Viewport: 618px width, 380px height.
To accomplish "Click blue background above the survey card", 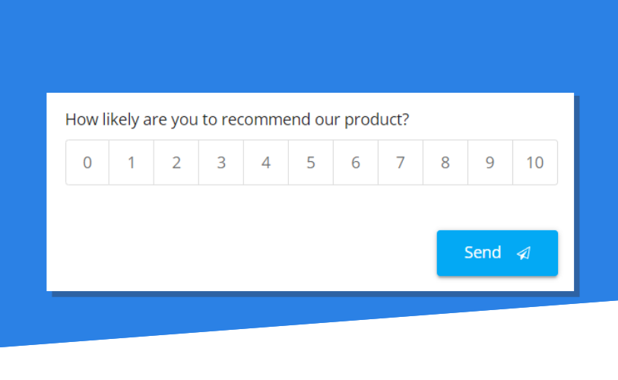I will coord(304,46).
